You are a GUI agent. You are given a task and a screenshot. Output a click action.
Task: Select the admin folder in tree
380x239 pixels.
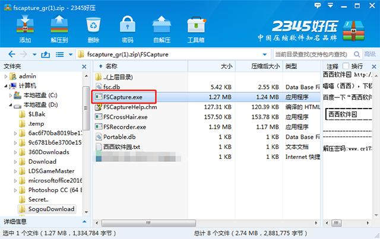[27, 77]
